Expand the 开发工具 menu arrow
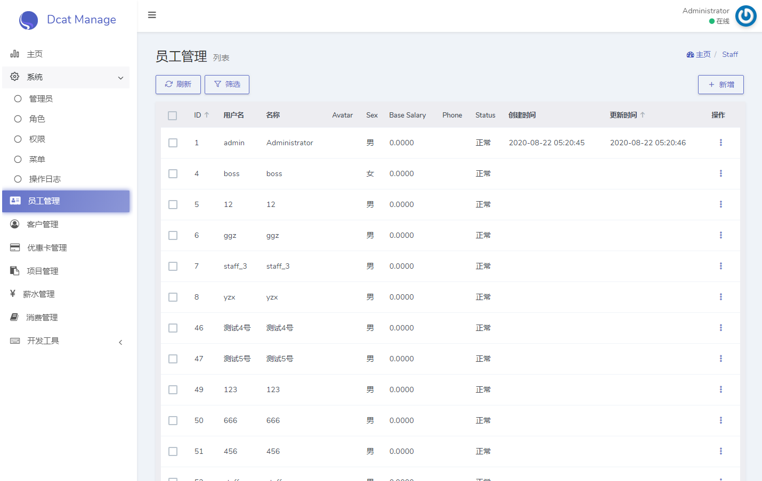 coord(120,342)
